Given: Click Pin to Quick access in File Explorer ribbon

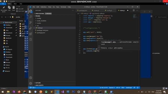Looking at the screenshot, I should [x=4, y=9].
